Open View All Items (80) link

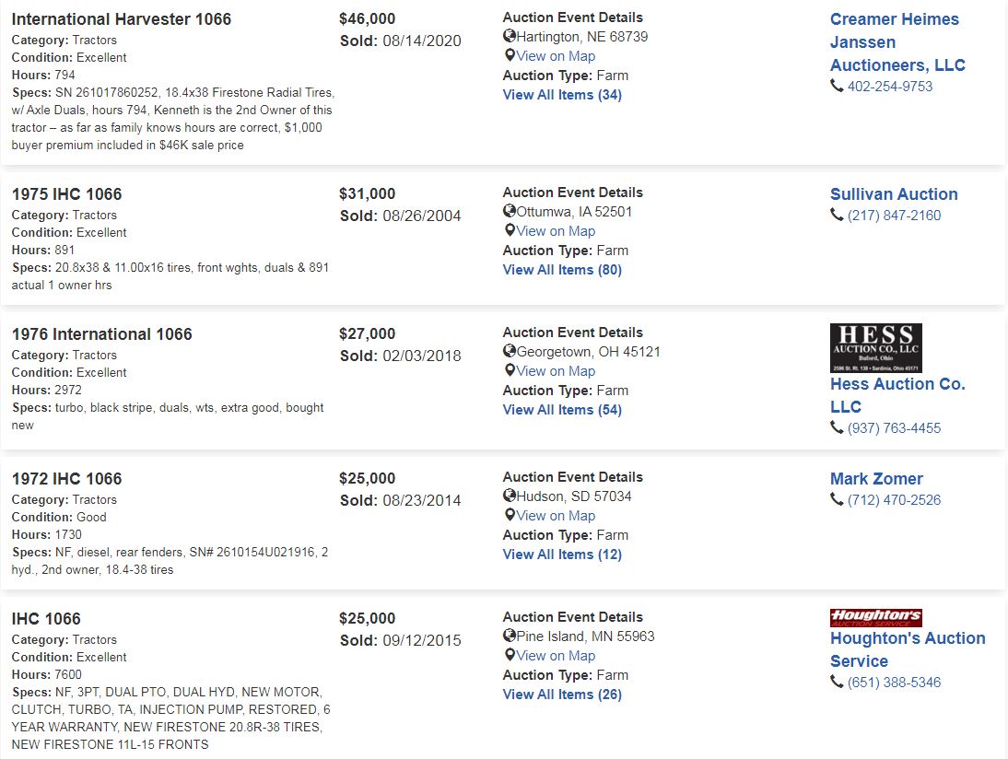[x=562, y=270]
